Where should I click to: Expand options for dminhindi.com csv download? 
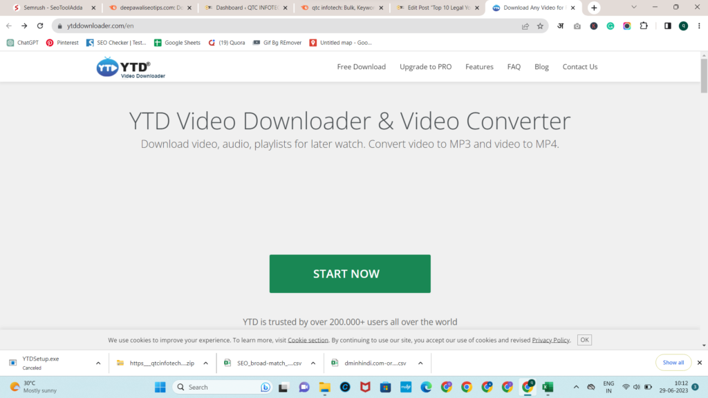tap(420, 363)
